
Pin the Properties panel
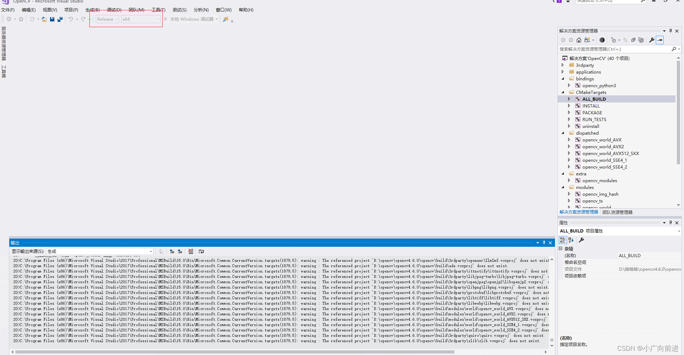pyautogui.click(x=671, y=222)
